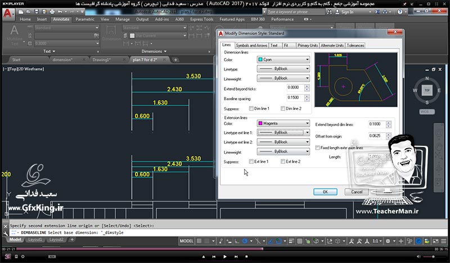450x263 pixels.
Task: Adjust the KMPlayer volume slider
Action: click(433, 256)
